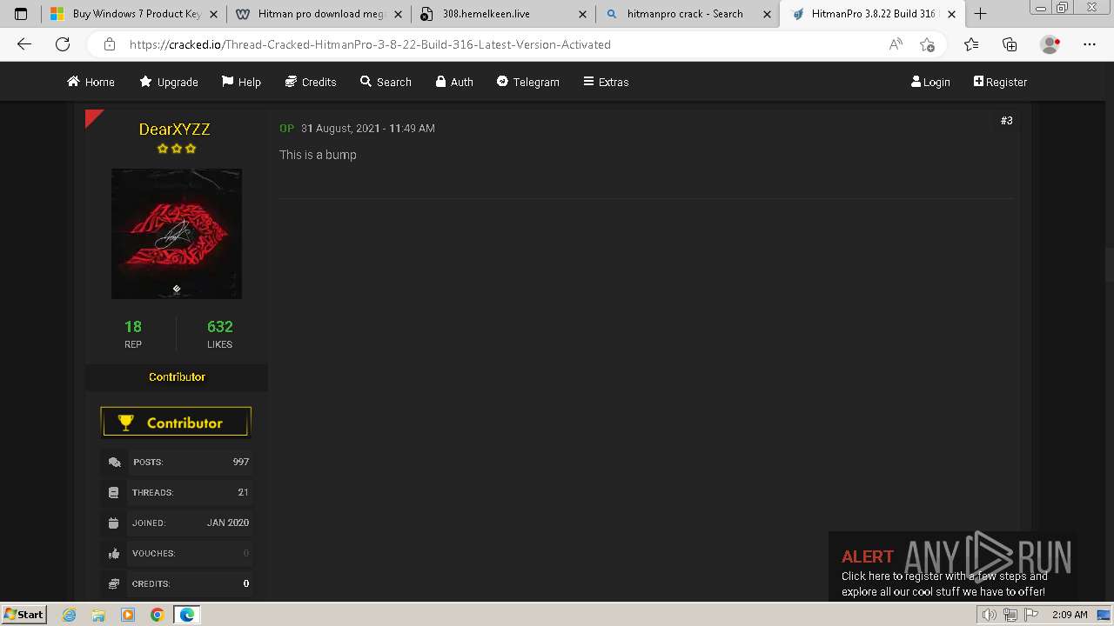Open post permalink #3

1006,121
